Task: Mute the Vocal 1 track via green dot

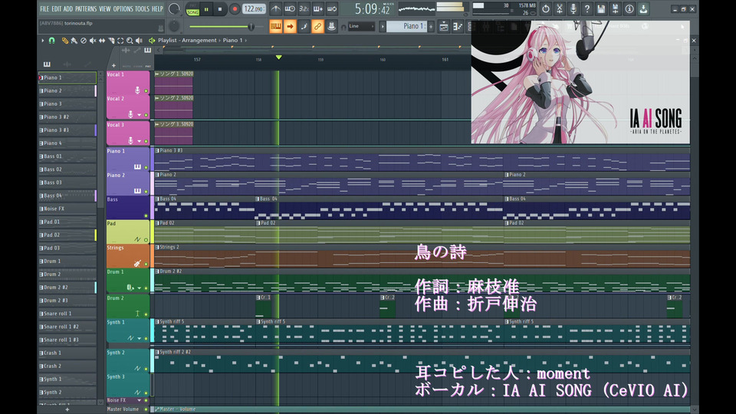Action: tap(146, 90)
